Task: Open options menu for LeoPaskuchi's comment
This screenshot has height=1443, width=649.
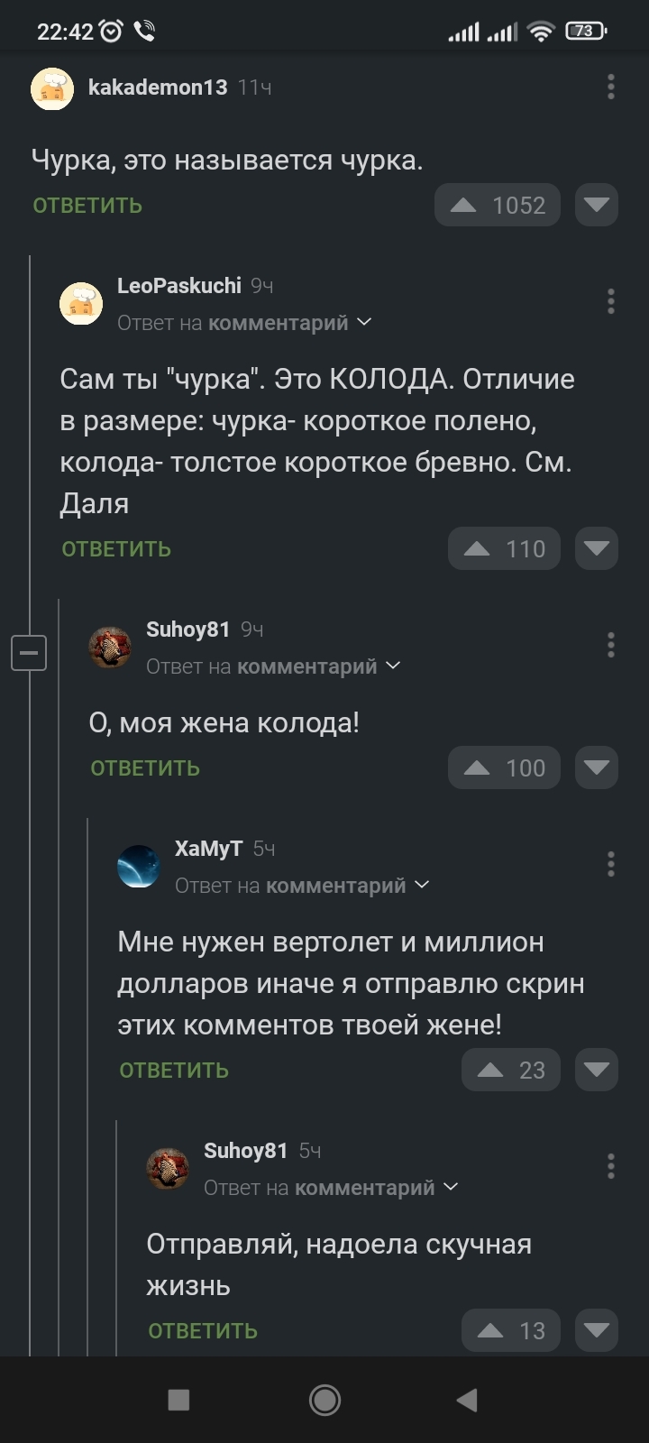Action: coord(611,301)
